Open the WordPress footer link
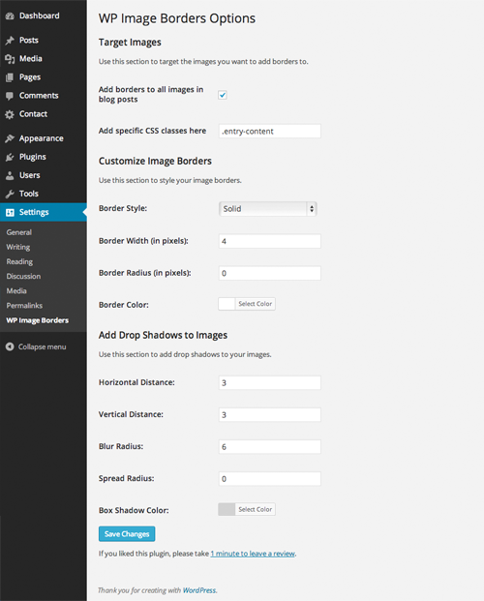The image size is (484, 601). (199, 590)
